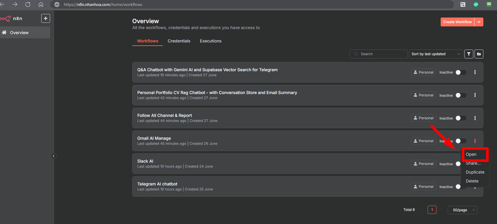Click the browser back arrow
Image resolution: width=497 pixels, height=224 pixels.
[2, 4]
